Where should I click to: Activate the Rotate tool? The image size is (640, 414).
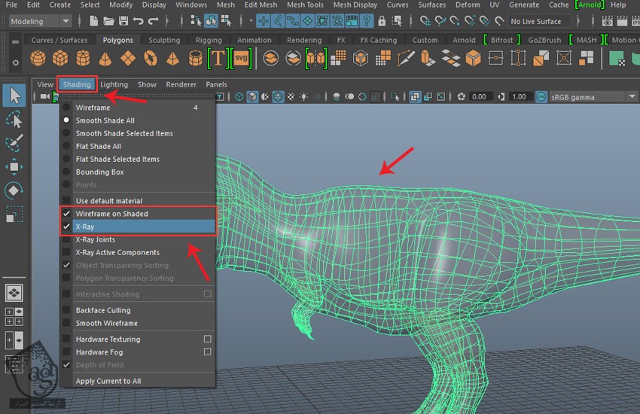pos(14,190)
